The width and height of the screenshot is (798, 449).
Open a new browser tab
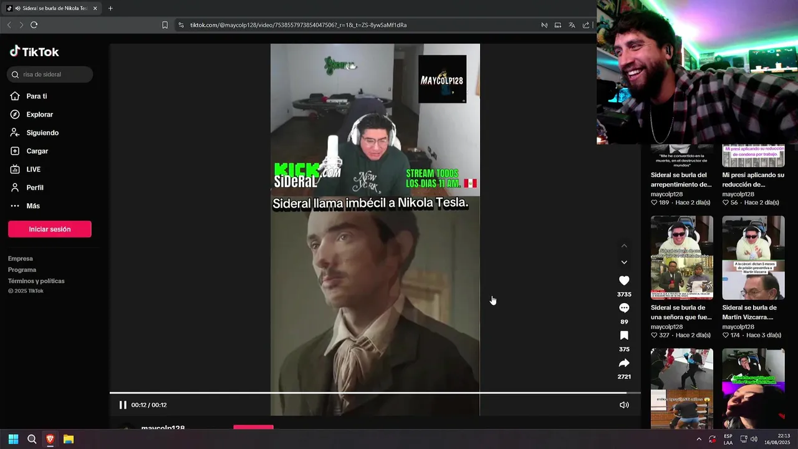110,8
